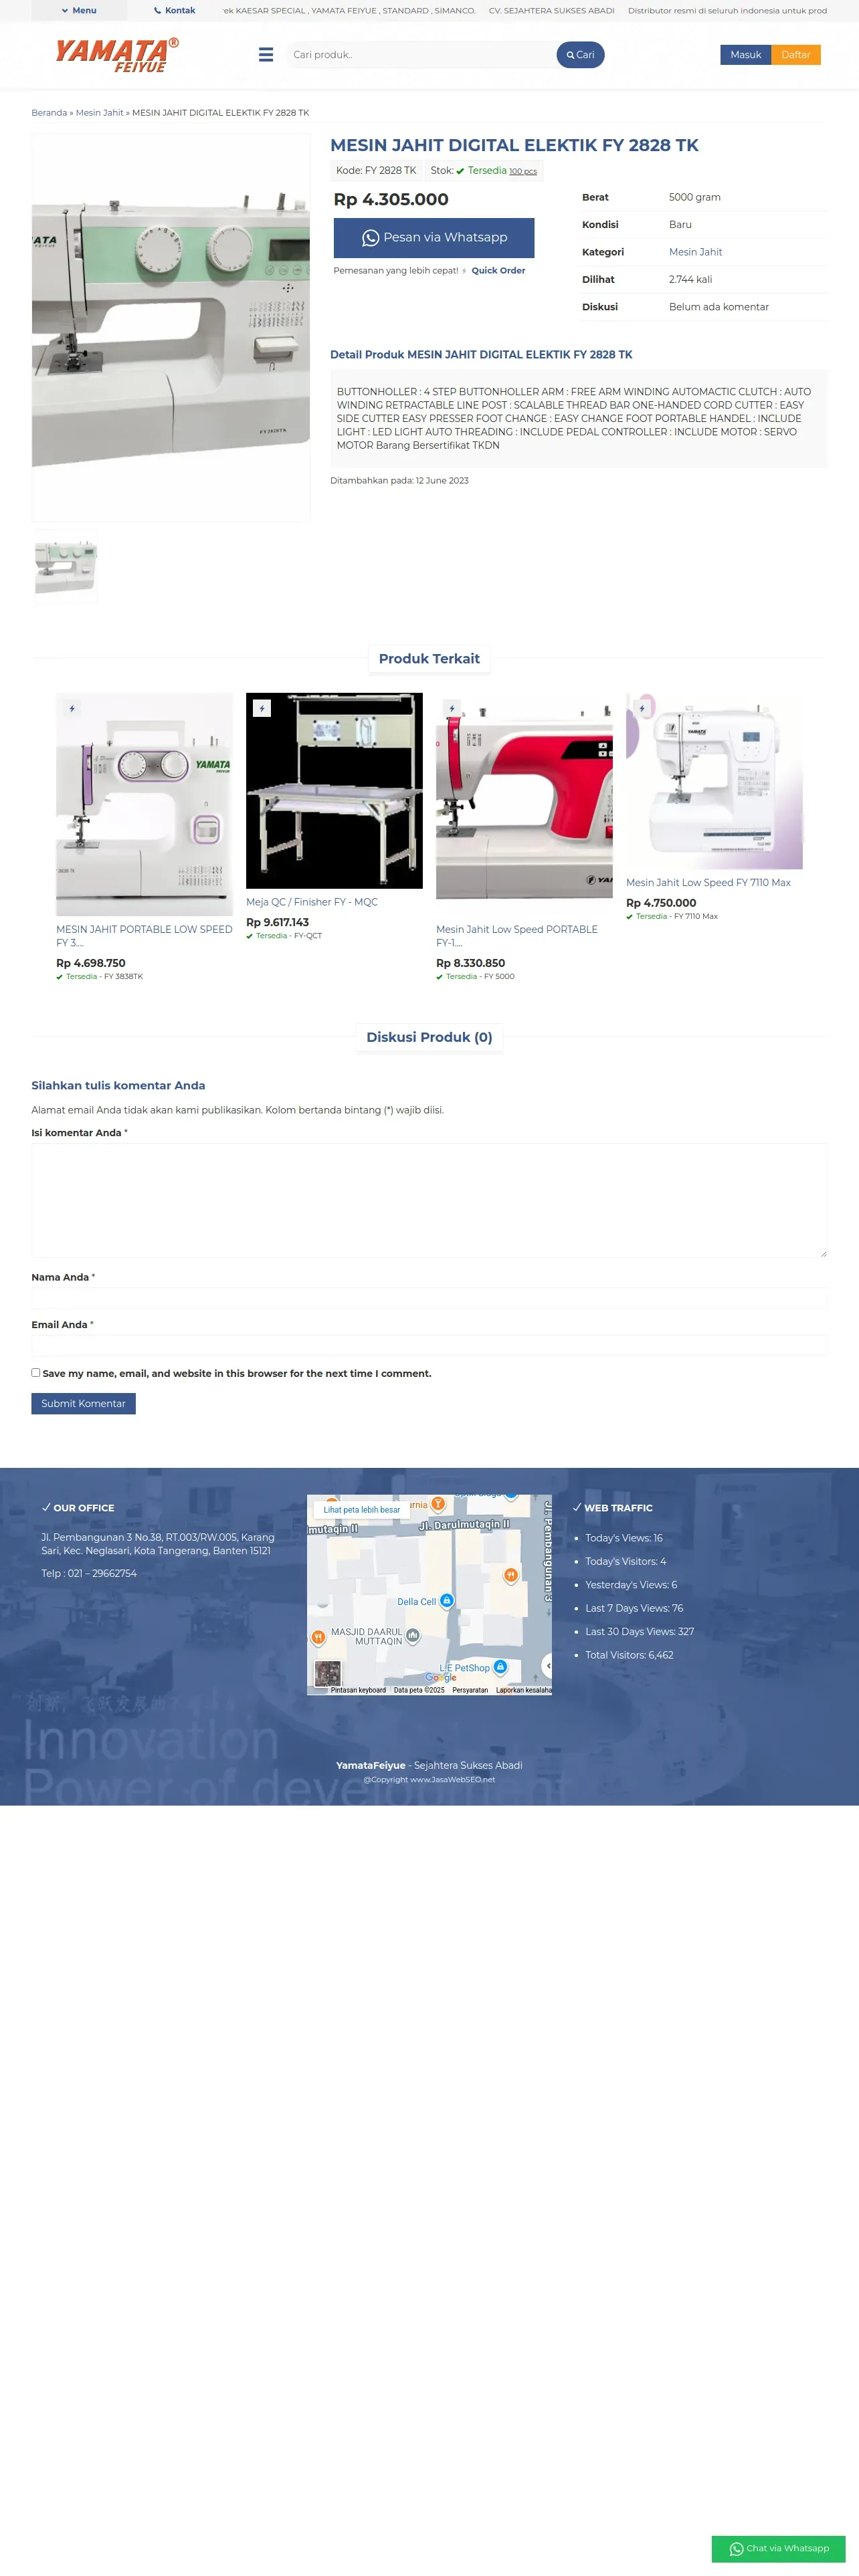Click quick-view bolt icon on FY 3838TK card
Screen dimensions: 859x2576
tap(72, 709)
